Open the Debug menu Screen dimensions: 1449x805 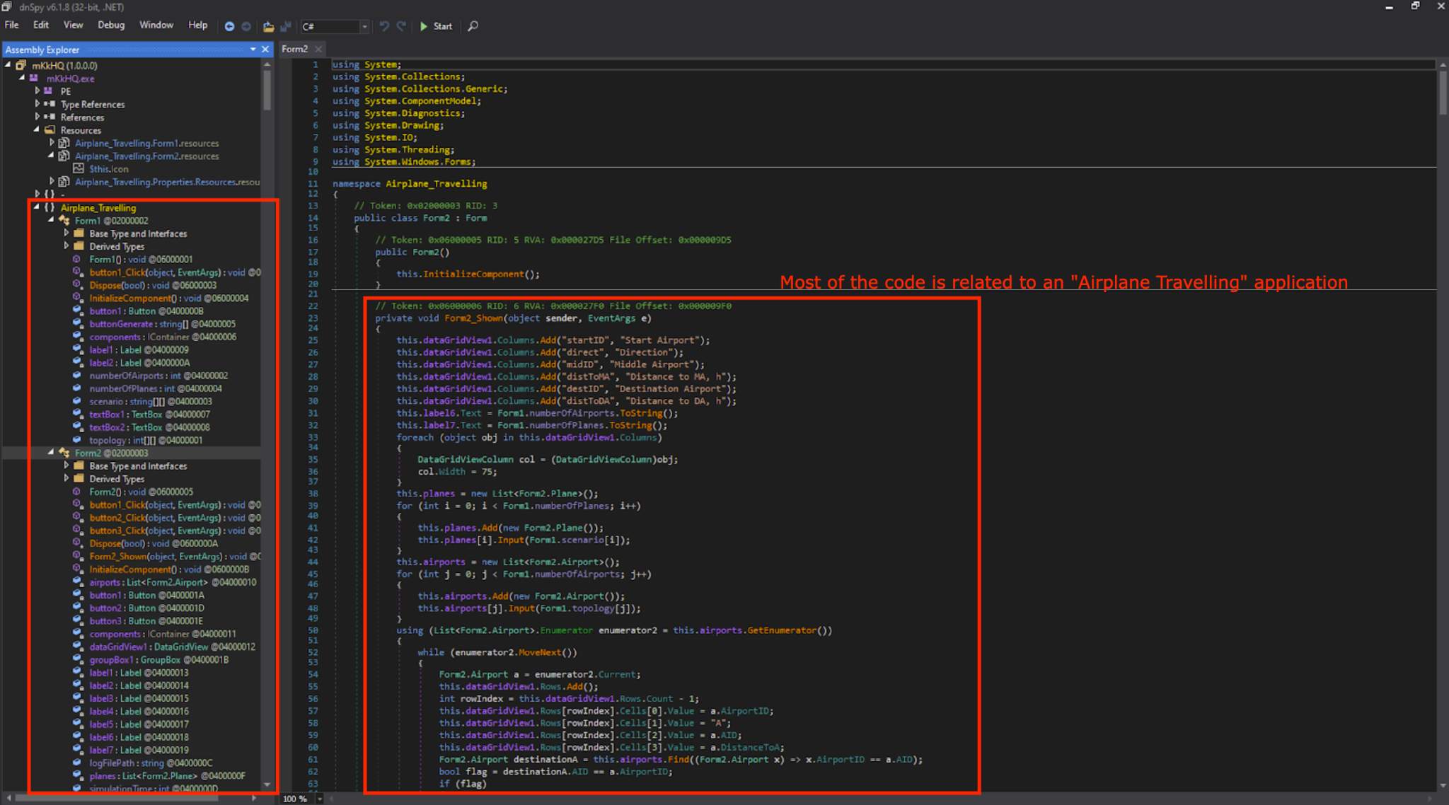pos(111,25)
